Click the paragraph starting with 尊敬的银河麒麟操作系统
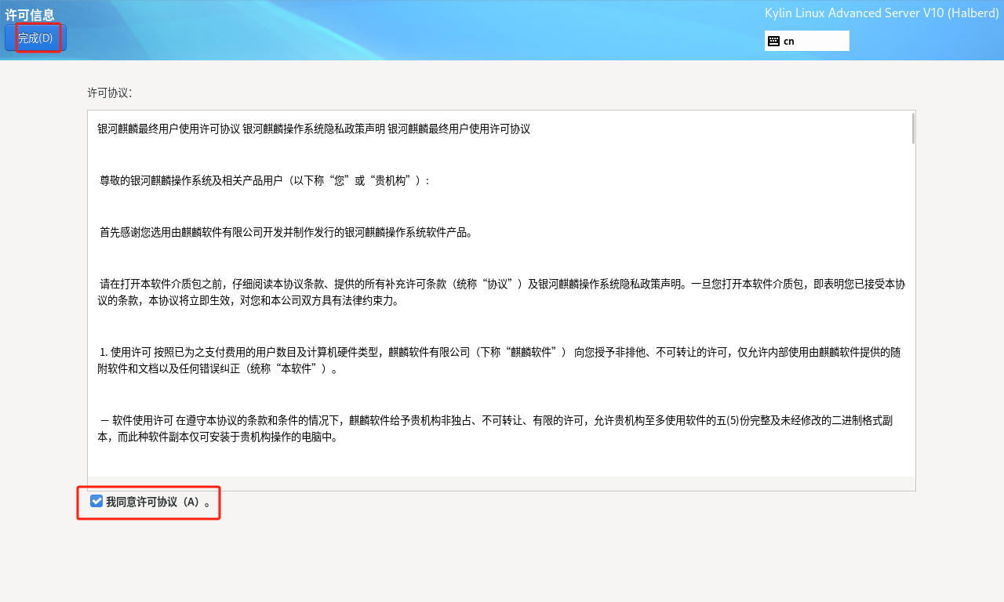 [x=264, y=180]
